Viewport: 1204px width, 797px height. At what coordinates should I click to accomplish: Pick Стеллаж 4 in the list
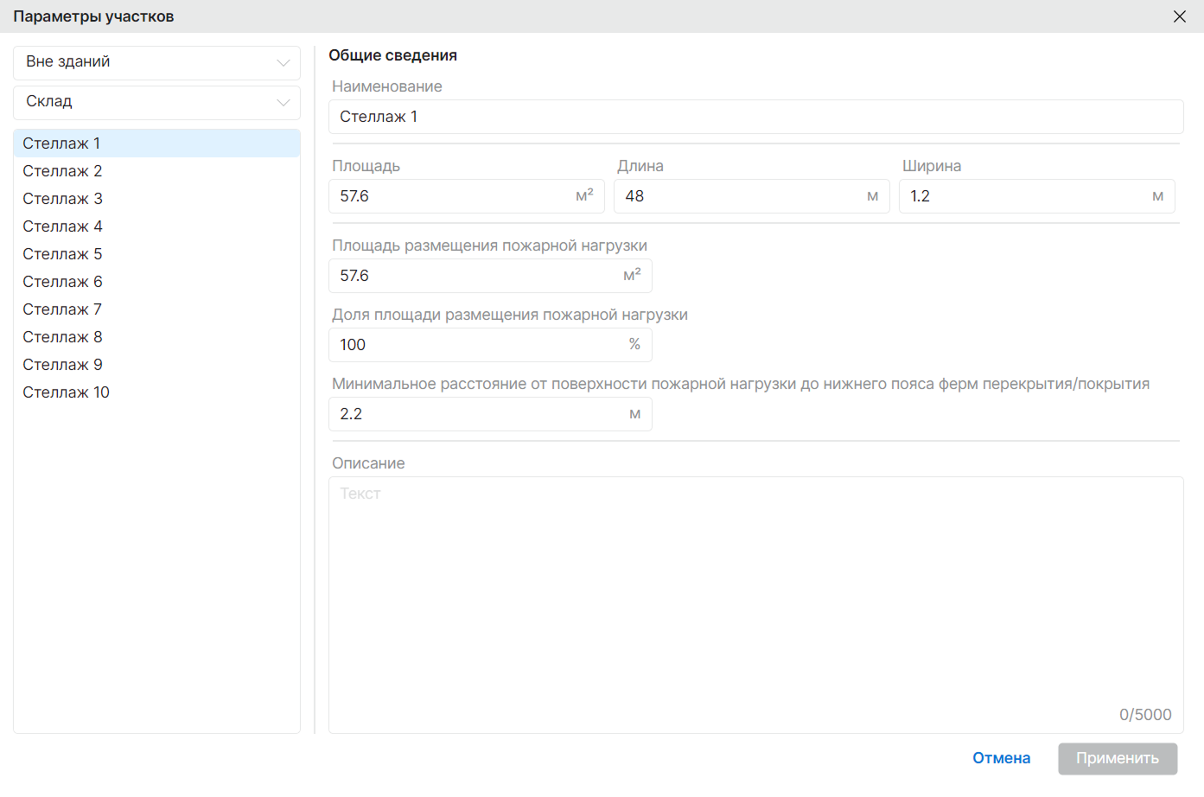[x=156, y=226]
